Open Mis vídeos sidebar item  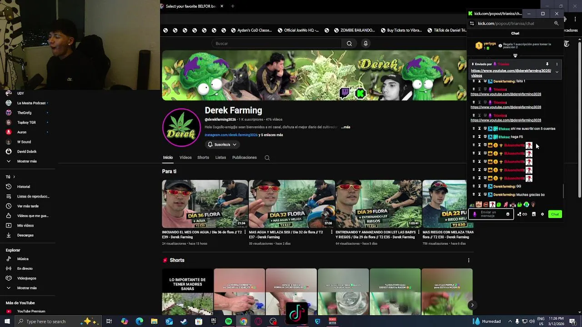pos(25,226)
